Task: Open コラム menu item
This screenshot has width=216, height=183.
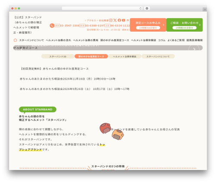Action: click(x=162, y=40)
